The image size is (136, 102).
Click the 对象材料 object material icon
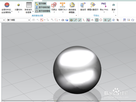coord(18,5)
